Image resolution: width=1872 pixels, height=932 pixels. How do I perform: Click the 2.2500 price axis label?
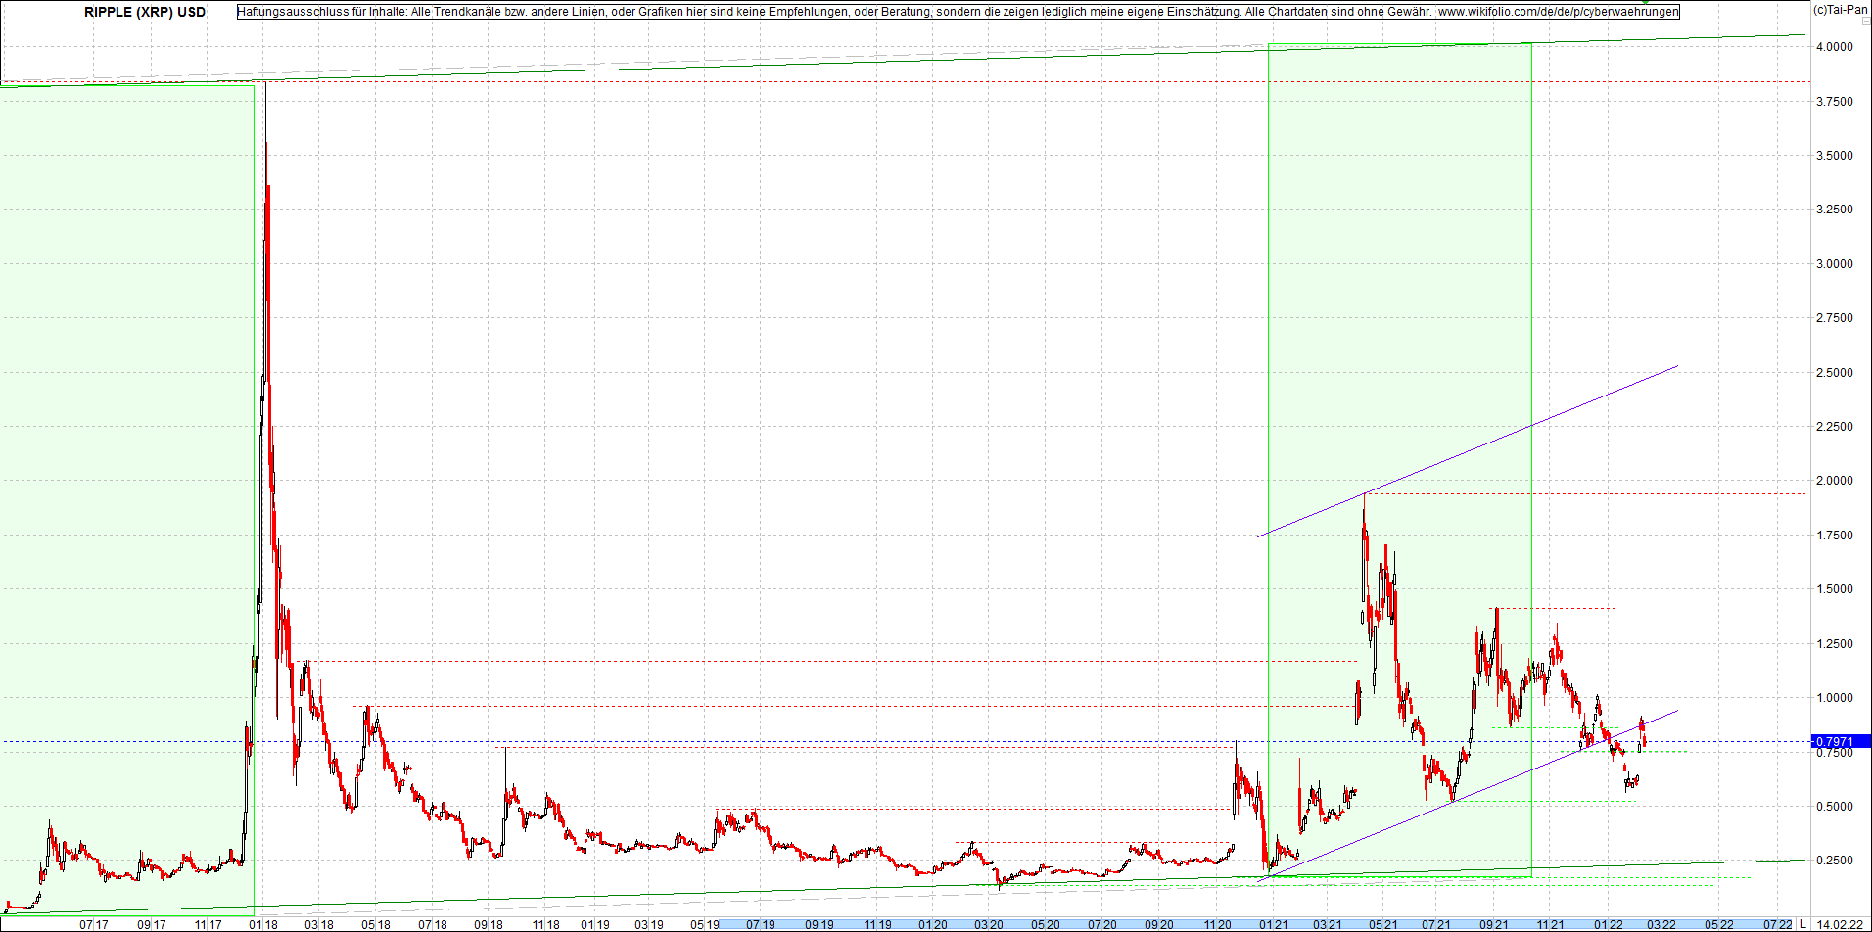(1835, 427)
